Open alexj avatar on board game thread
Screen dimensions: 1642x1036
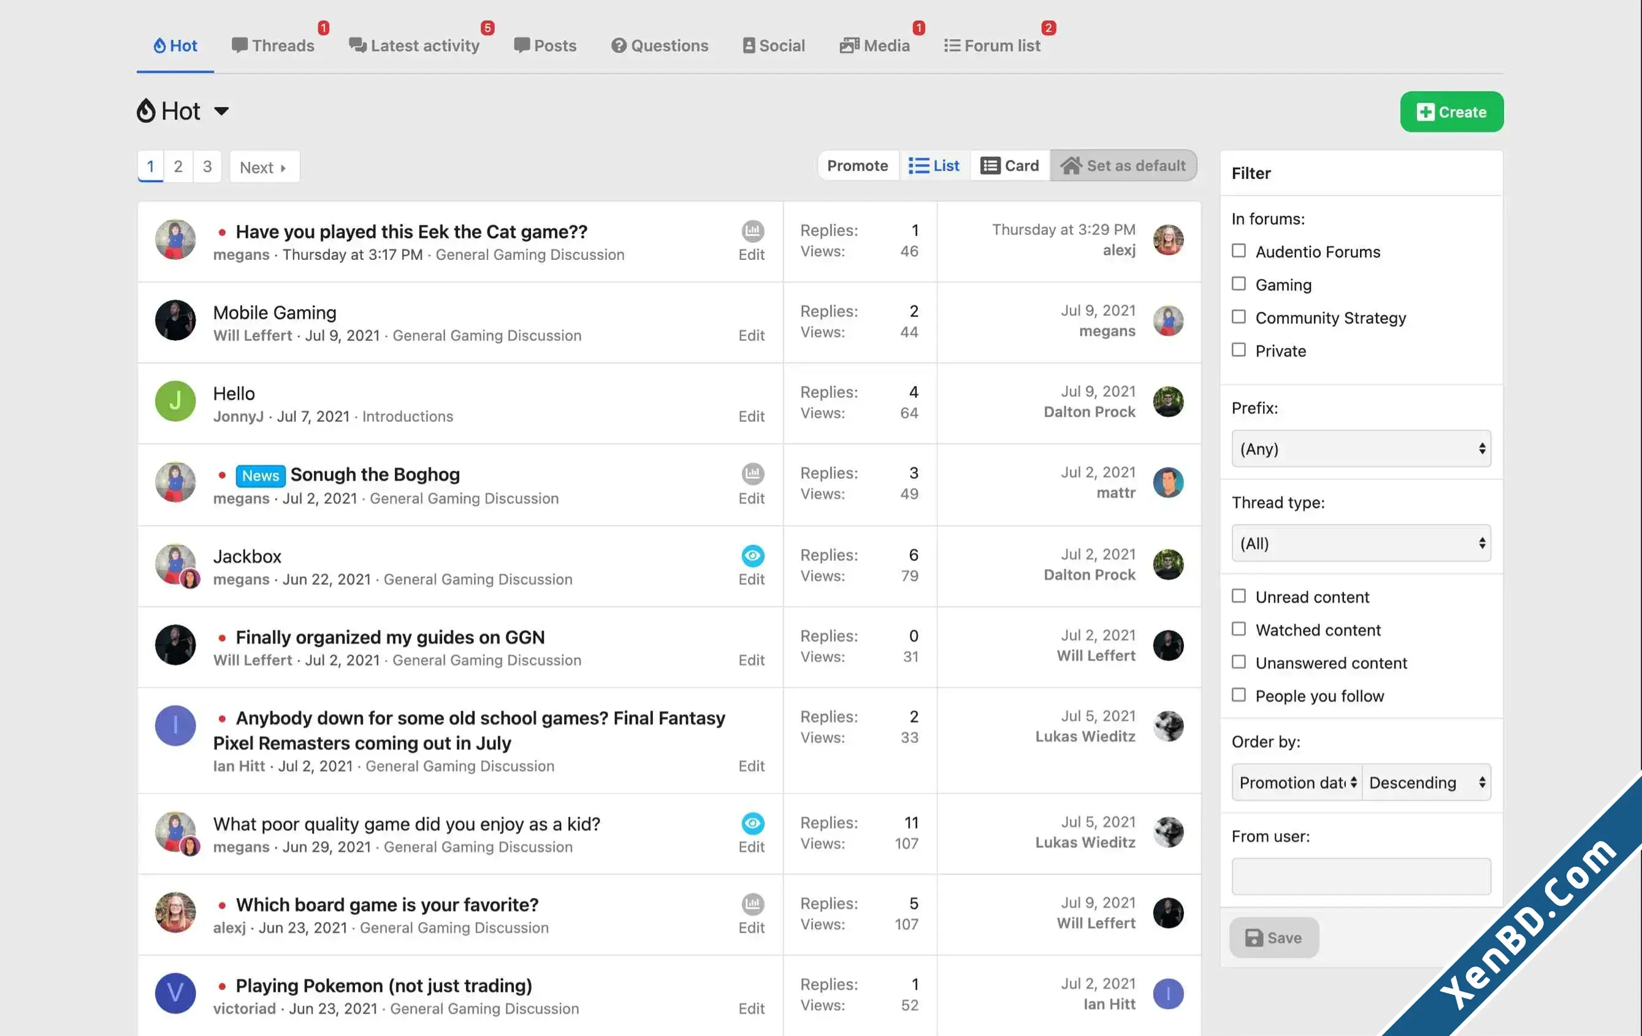tap(175, 912)
